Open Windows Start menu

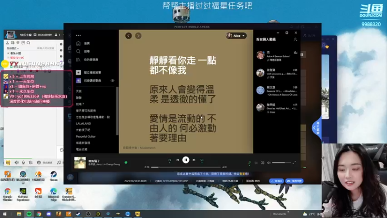tap(5, 214)
